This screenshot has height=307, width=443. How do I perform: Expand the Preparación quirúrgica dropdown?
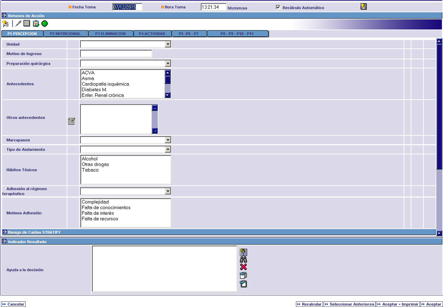click(168, 63)
